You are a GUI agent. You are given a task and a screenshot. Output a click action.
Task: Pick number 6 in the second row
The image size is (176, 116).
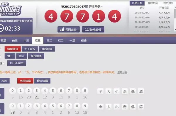click(x=61, y=106)
